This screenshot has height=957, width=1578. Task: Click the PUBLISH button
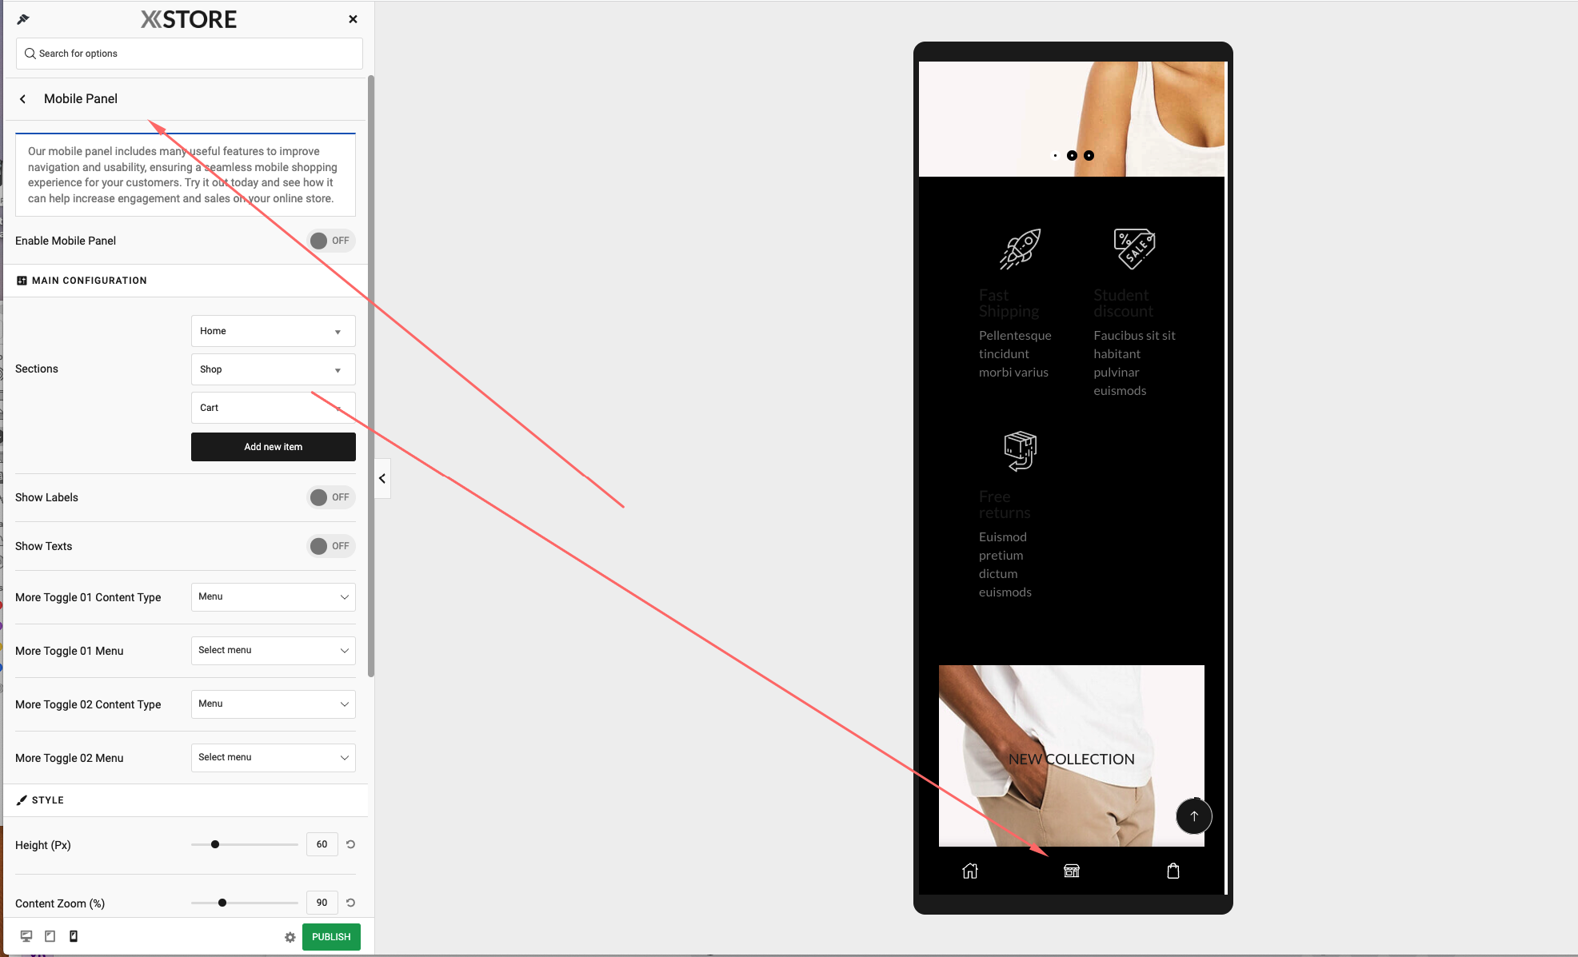point(330,935)
